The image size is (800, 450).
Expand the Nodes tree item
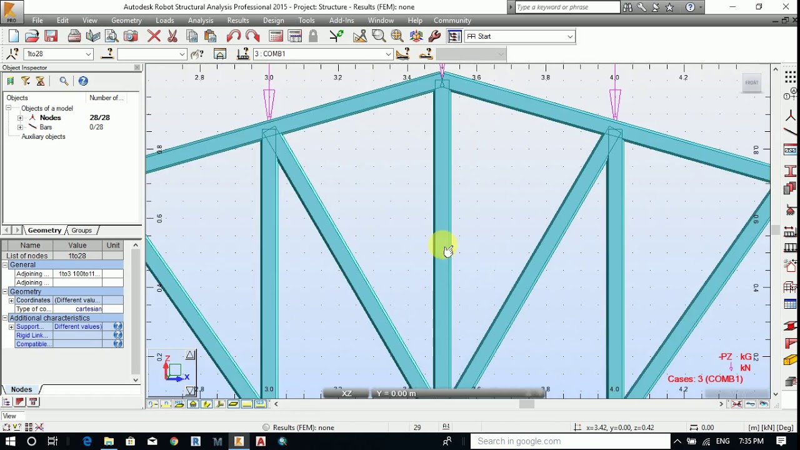tap(20, 117)
